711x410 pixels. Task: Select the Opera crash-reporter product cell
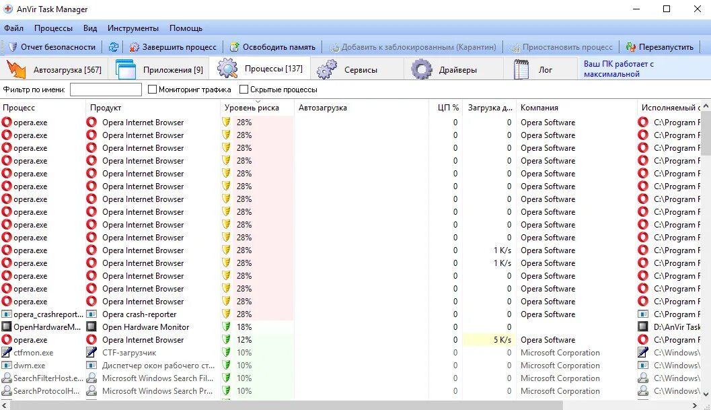(x=153, y=314)
